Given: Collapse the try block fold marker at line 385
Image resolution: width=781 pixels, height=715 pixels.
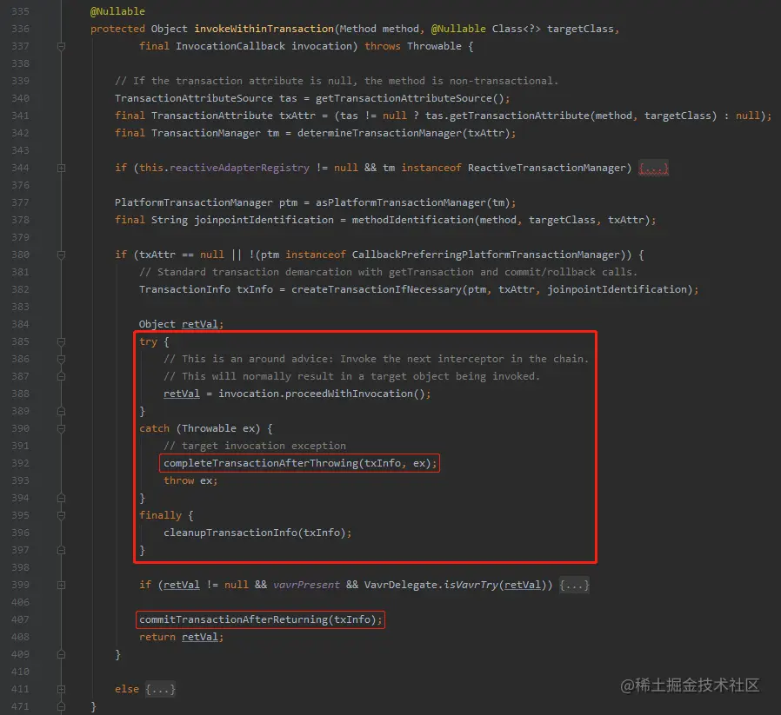Looking at the screenshot, I should click(x=61, y=341).
